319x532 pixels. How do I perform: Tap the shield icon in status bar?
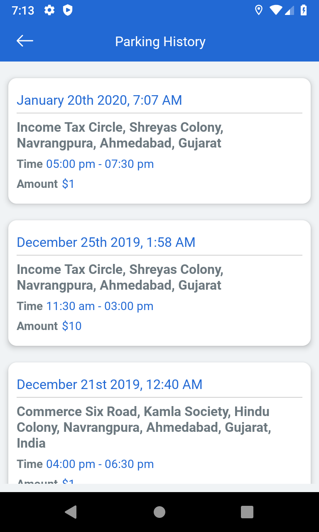(x=68, y=10)
